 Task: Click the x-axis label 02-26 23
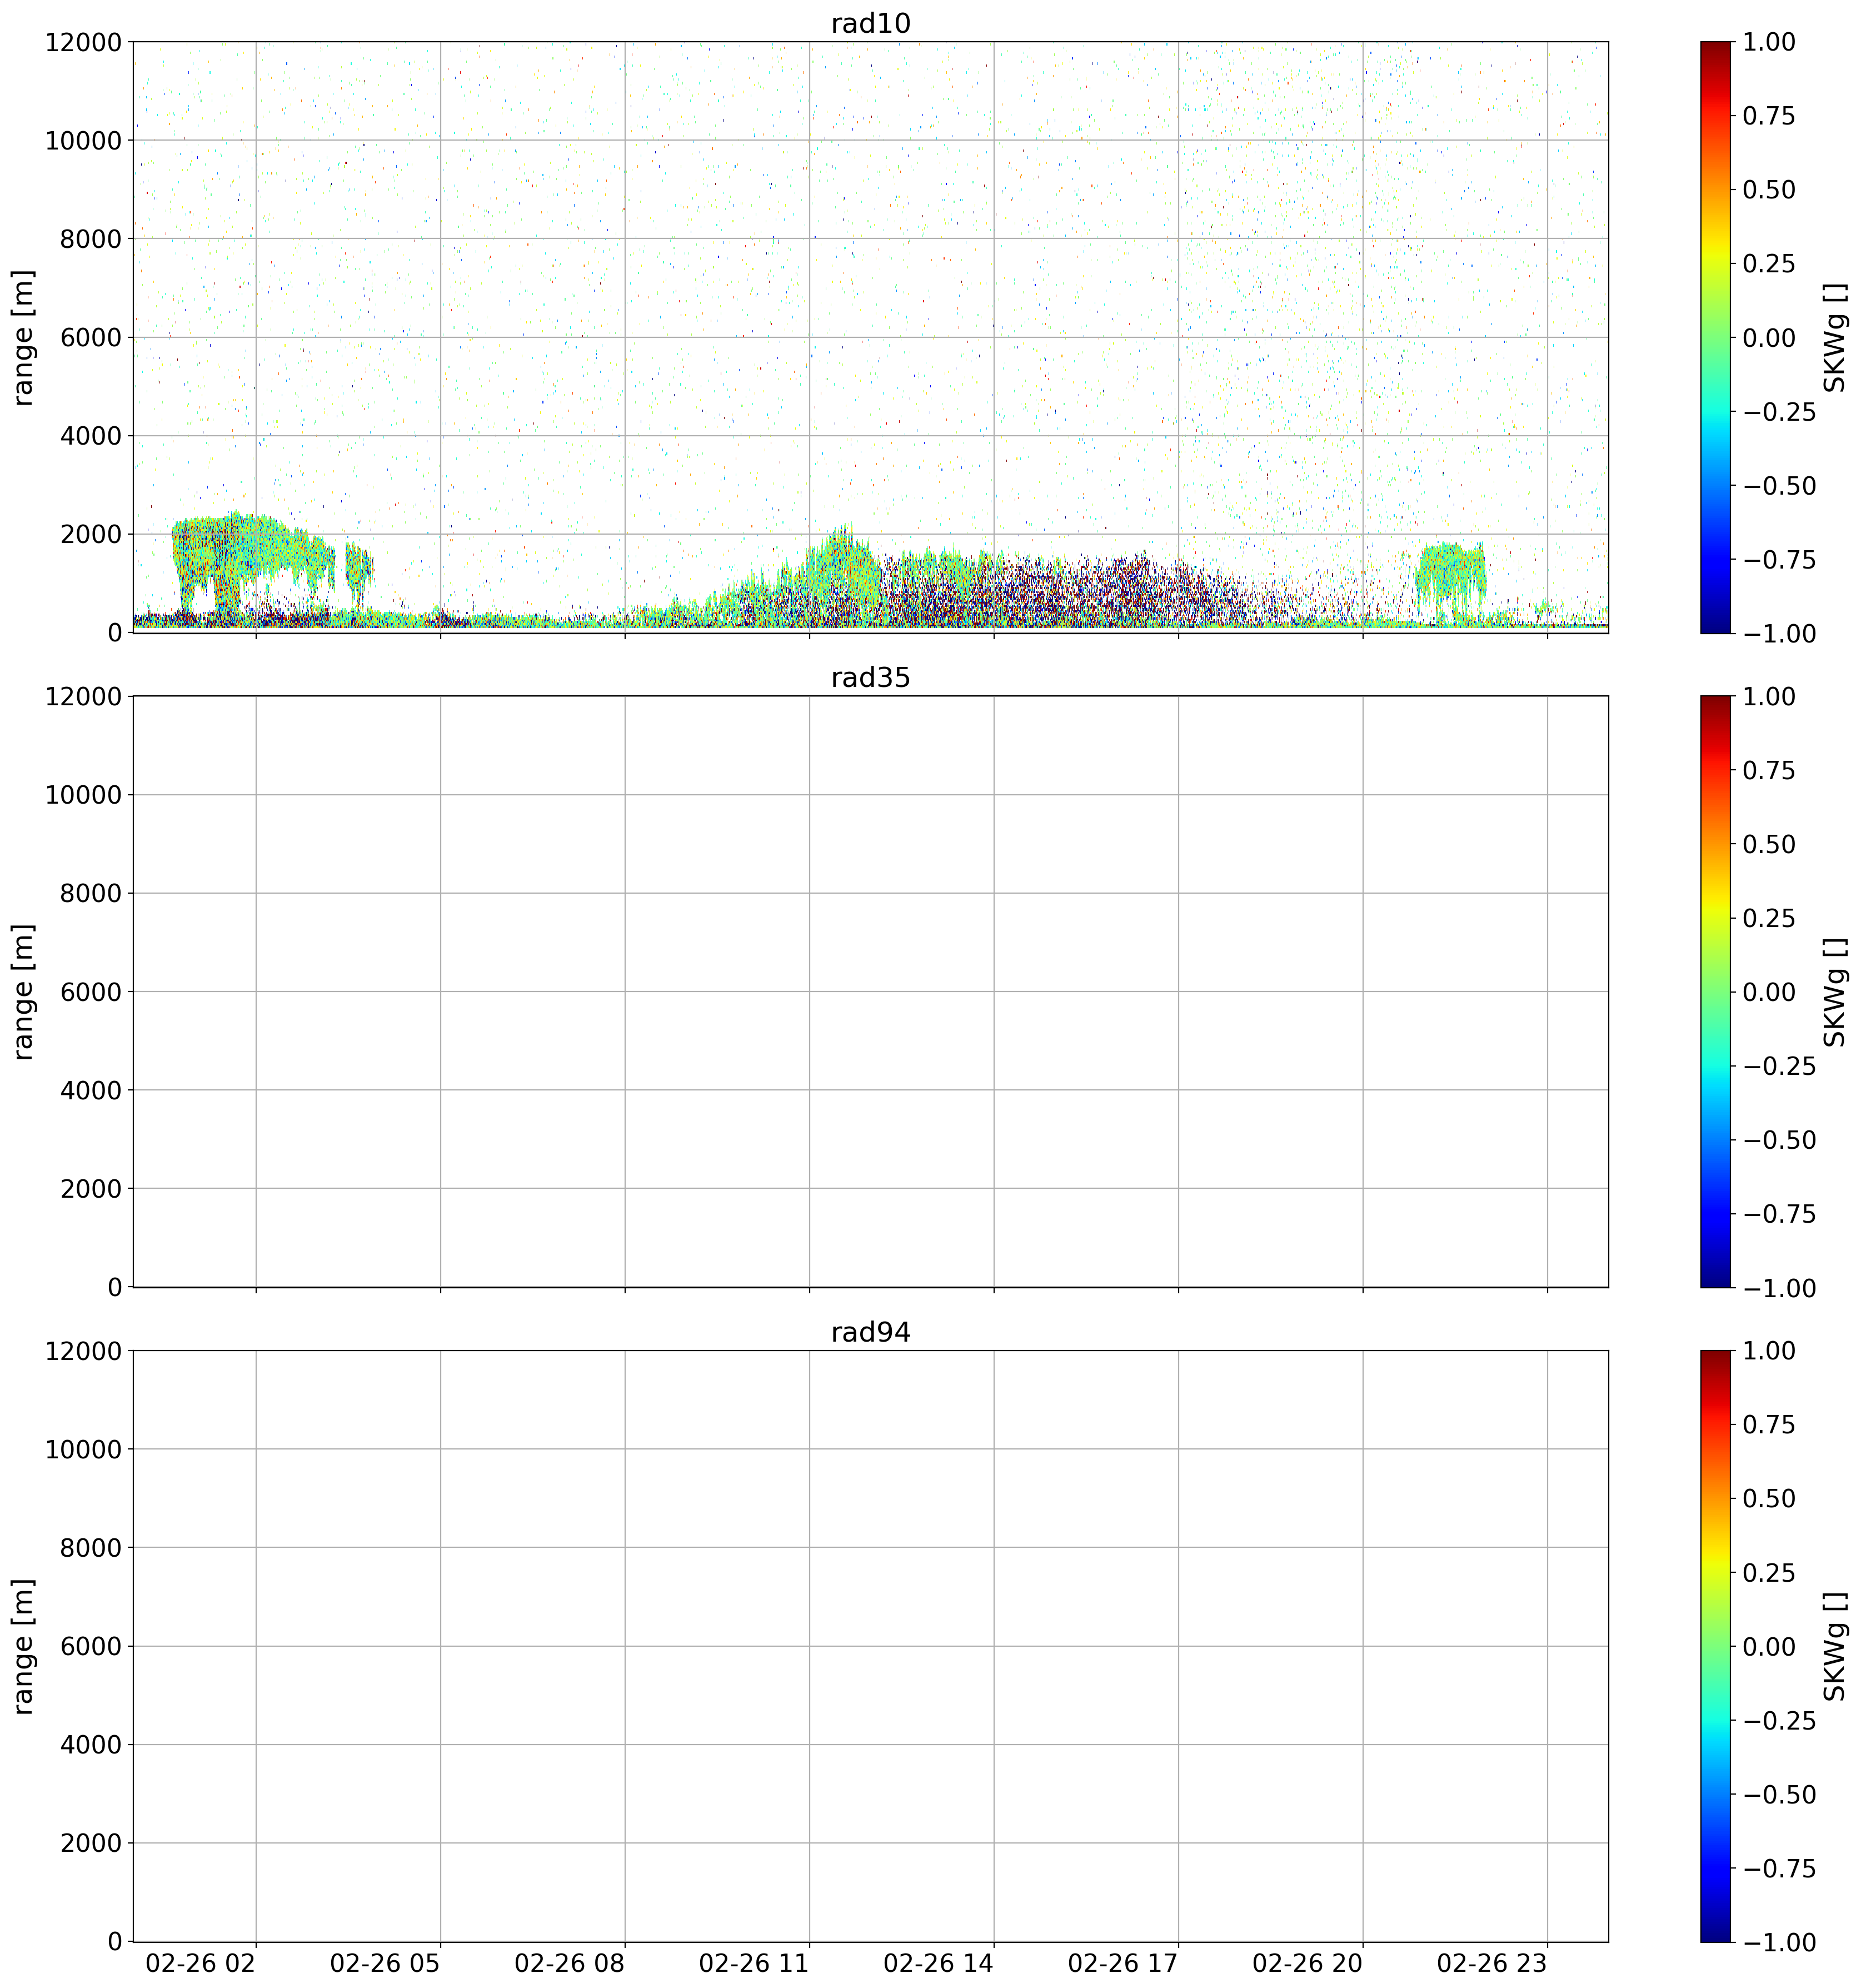click(x=1492, y=1964)
